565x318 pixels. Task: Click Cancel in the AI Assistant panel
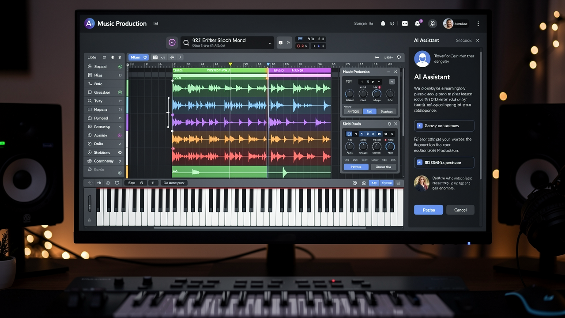(460, 210)
